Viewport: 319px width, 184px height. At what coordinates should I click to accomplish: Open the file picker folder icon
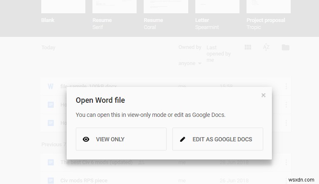(x=285, y=47)
